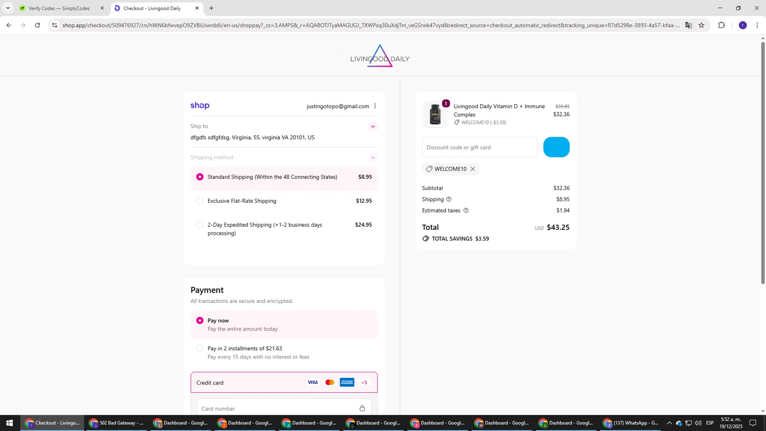Click the blue apply discount button
This screenshot has height=431, width=766.
[556, 148]
